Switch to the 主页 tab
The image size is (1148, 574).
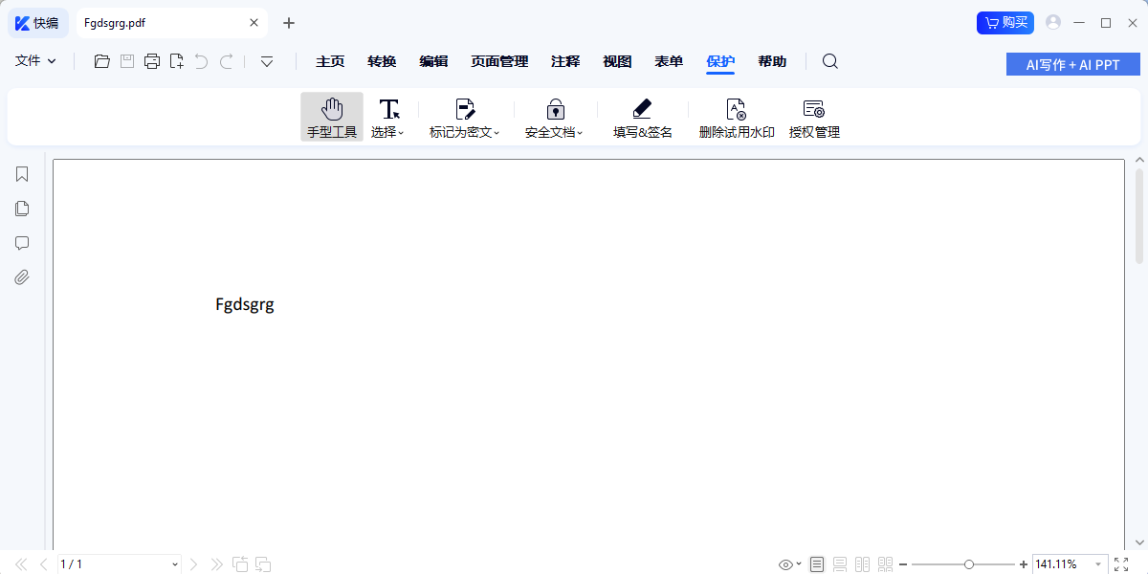coord(330,61)
